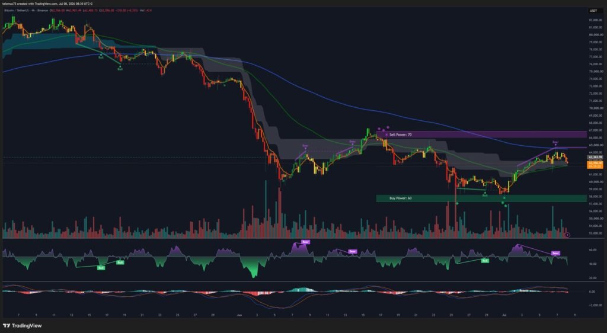Click the gray 63,363.99 price label
Image resolution: width=607 pixels, height=333 pixels.
click(x=595, y=158)
